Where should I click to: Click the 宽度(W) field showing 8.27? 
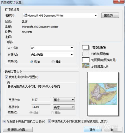click(x=41, y=99)
